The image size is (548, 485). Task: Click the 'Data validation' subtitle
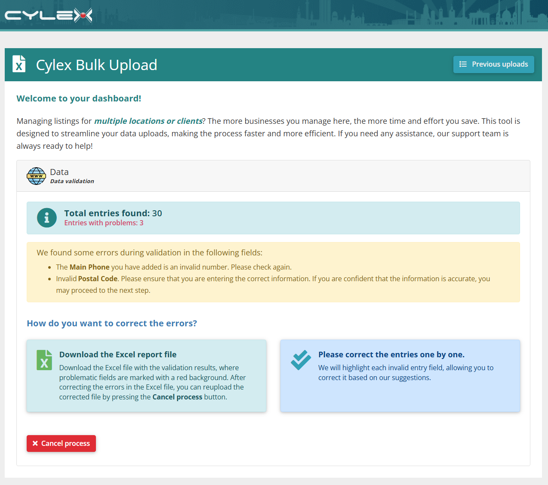72,181
